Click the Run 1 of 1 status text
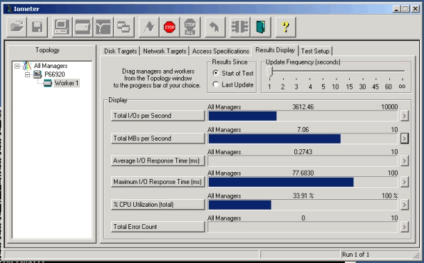This screenshot has height=263, width=424. tap(355, 255)
